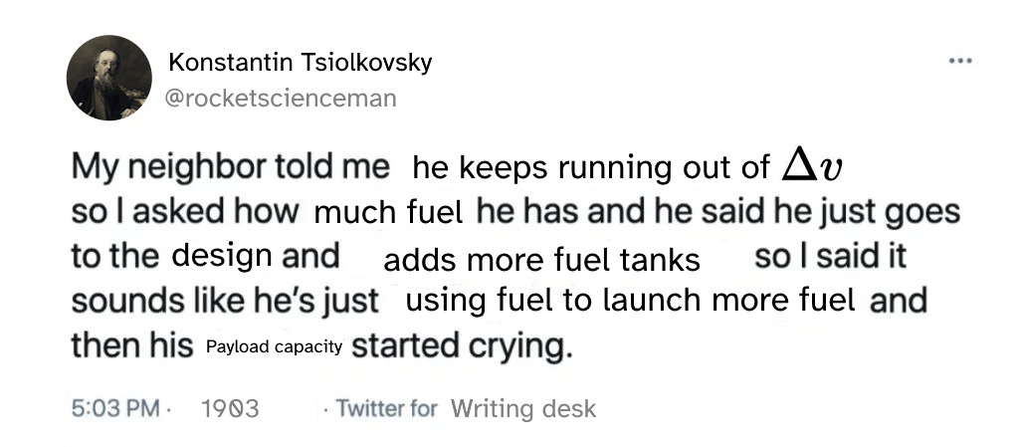Viewport: 1019px width, 447px height.
Task: Click "sounds like he's just" text
Action: (x=225, y=301)
